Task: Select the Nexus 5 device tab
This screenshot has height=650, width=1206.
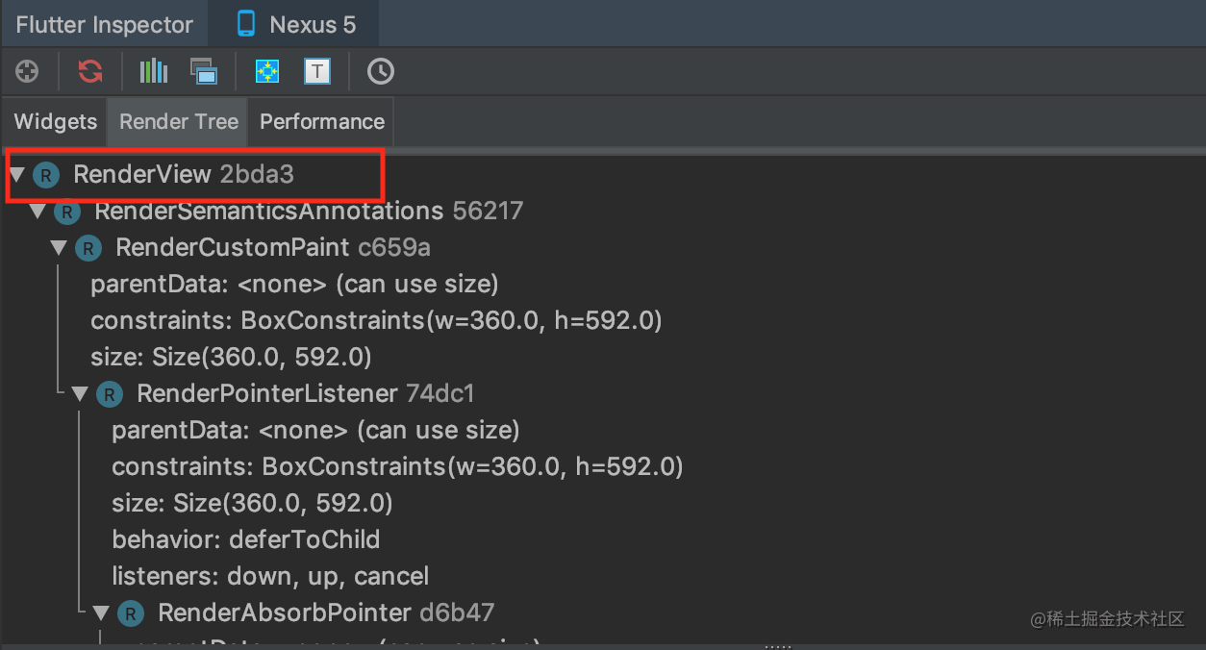Action: (294, 24)
